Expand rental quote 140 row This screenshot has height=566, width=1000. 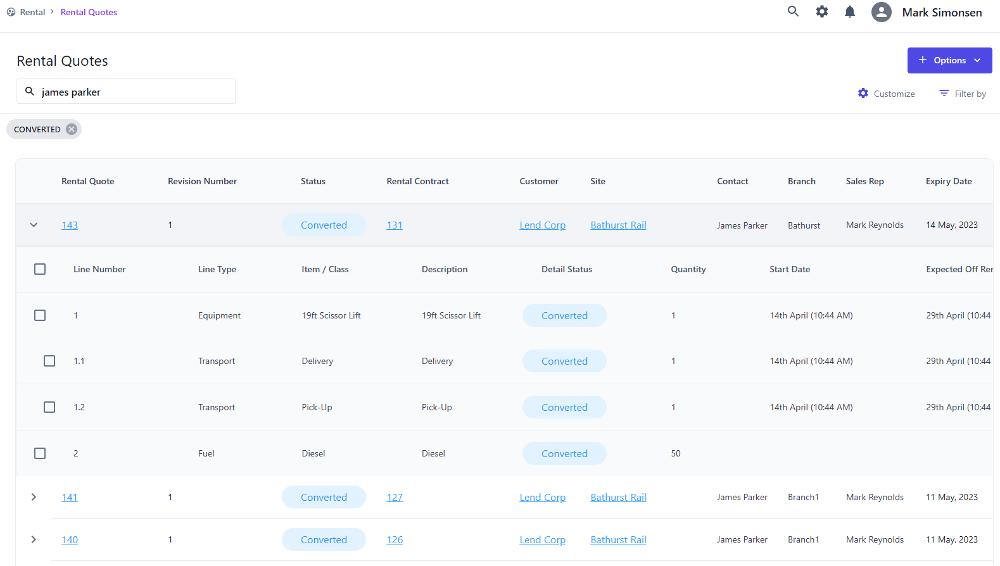34,539
